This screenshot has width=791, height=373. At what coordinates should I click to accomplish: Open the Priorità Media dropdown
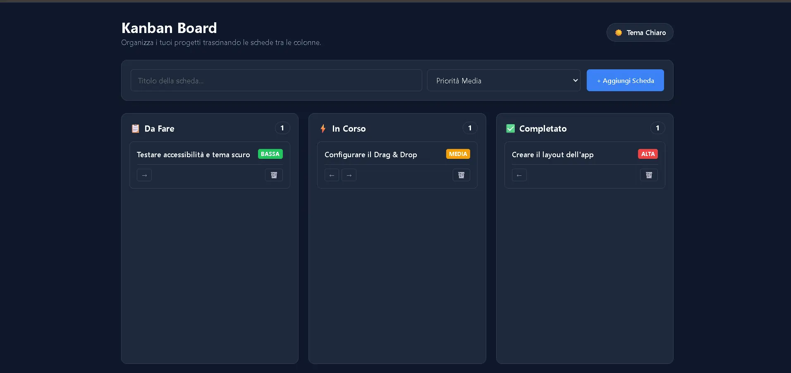[504, 80]
